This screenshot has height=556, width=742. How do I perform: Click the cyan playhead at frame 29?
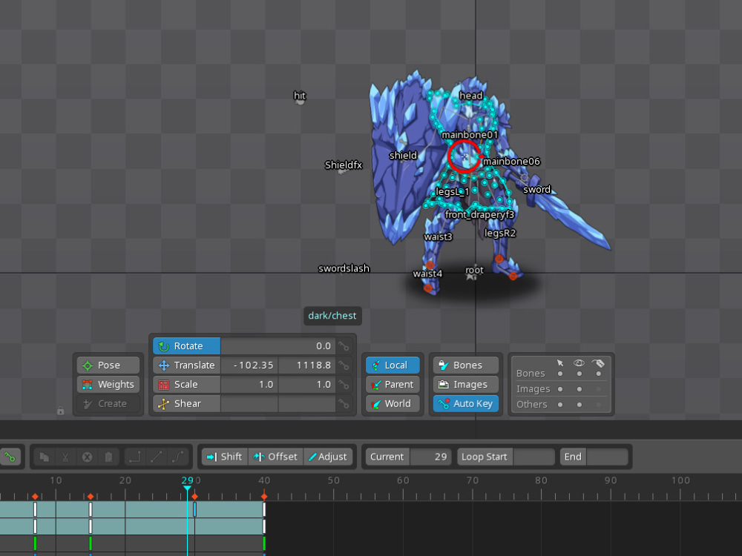point(188,487)
